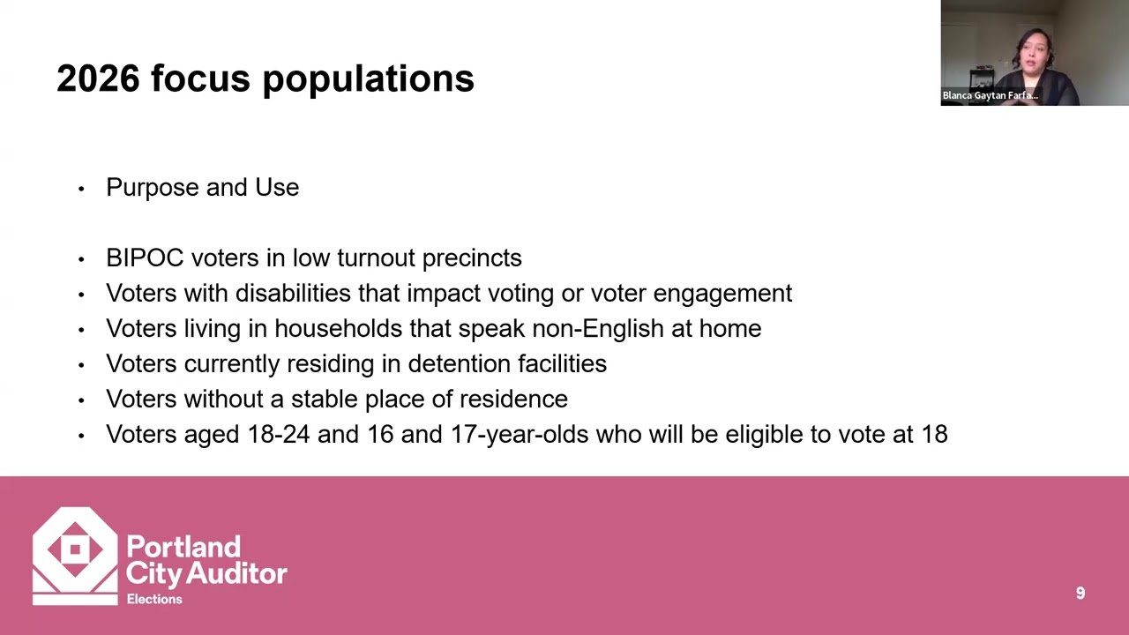
Task: Select the non-English households bullet text
Action: pyautogui.click(x=433, y=328)
